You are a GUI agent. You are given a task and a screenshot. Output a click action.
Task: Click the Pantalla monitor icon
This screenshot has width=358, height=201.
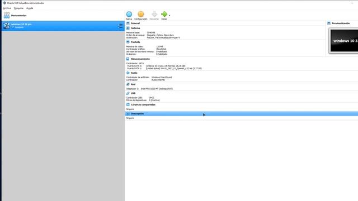128,42
